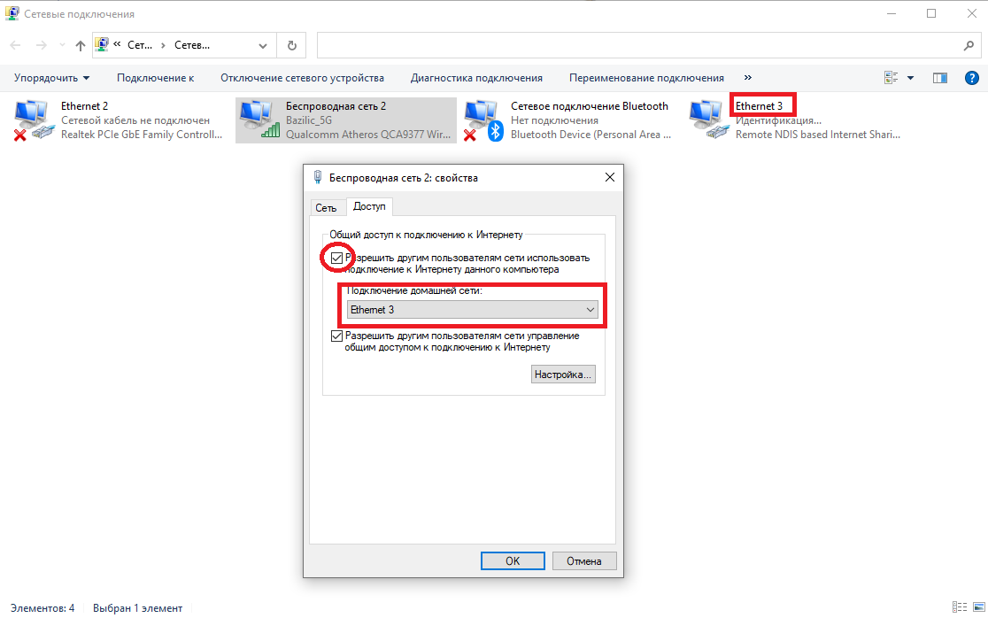This screenshot has height=618, width=988.
Task: Open the change view options dropdown
Action: [x=910, y=78]
